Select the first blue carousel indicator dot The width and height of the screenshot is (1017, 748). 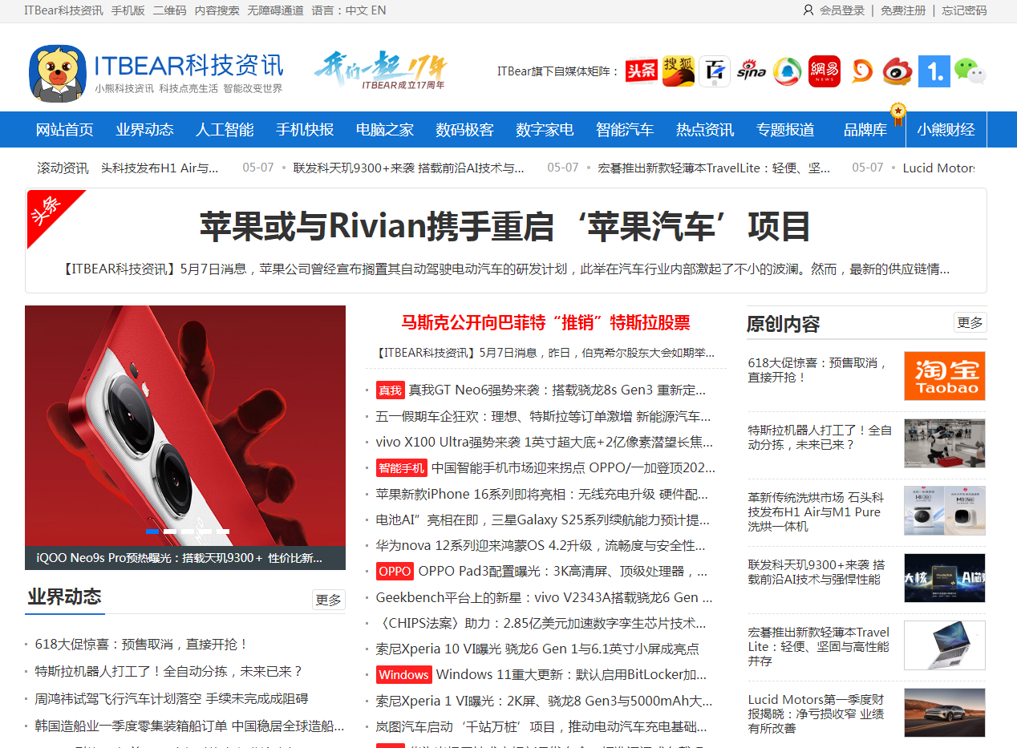(152, 531)
